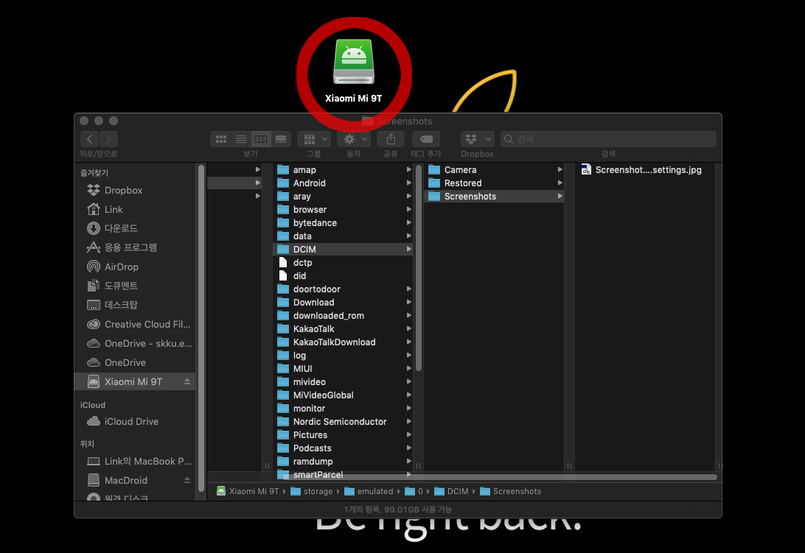Select the Nordic Semiconductor folder
This screenshot has width=805, height=553.
pyautogui.click(x=343, y=422)
